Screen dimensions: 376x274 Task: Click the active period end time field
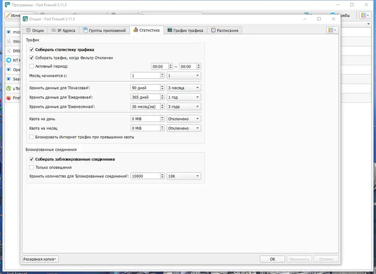tap(188, 66)
